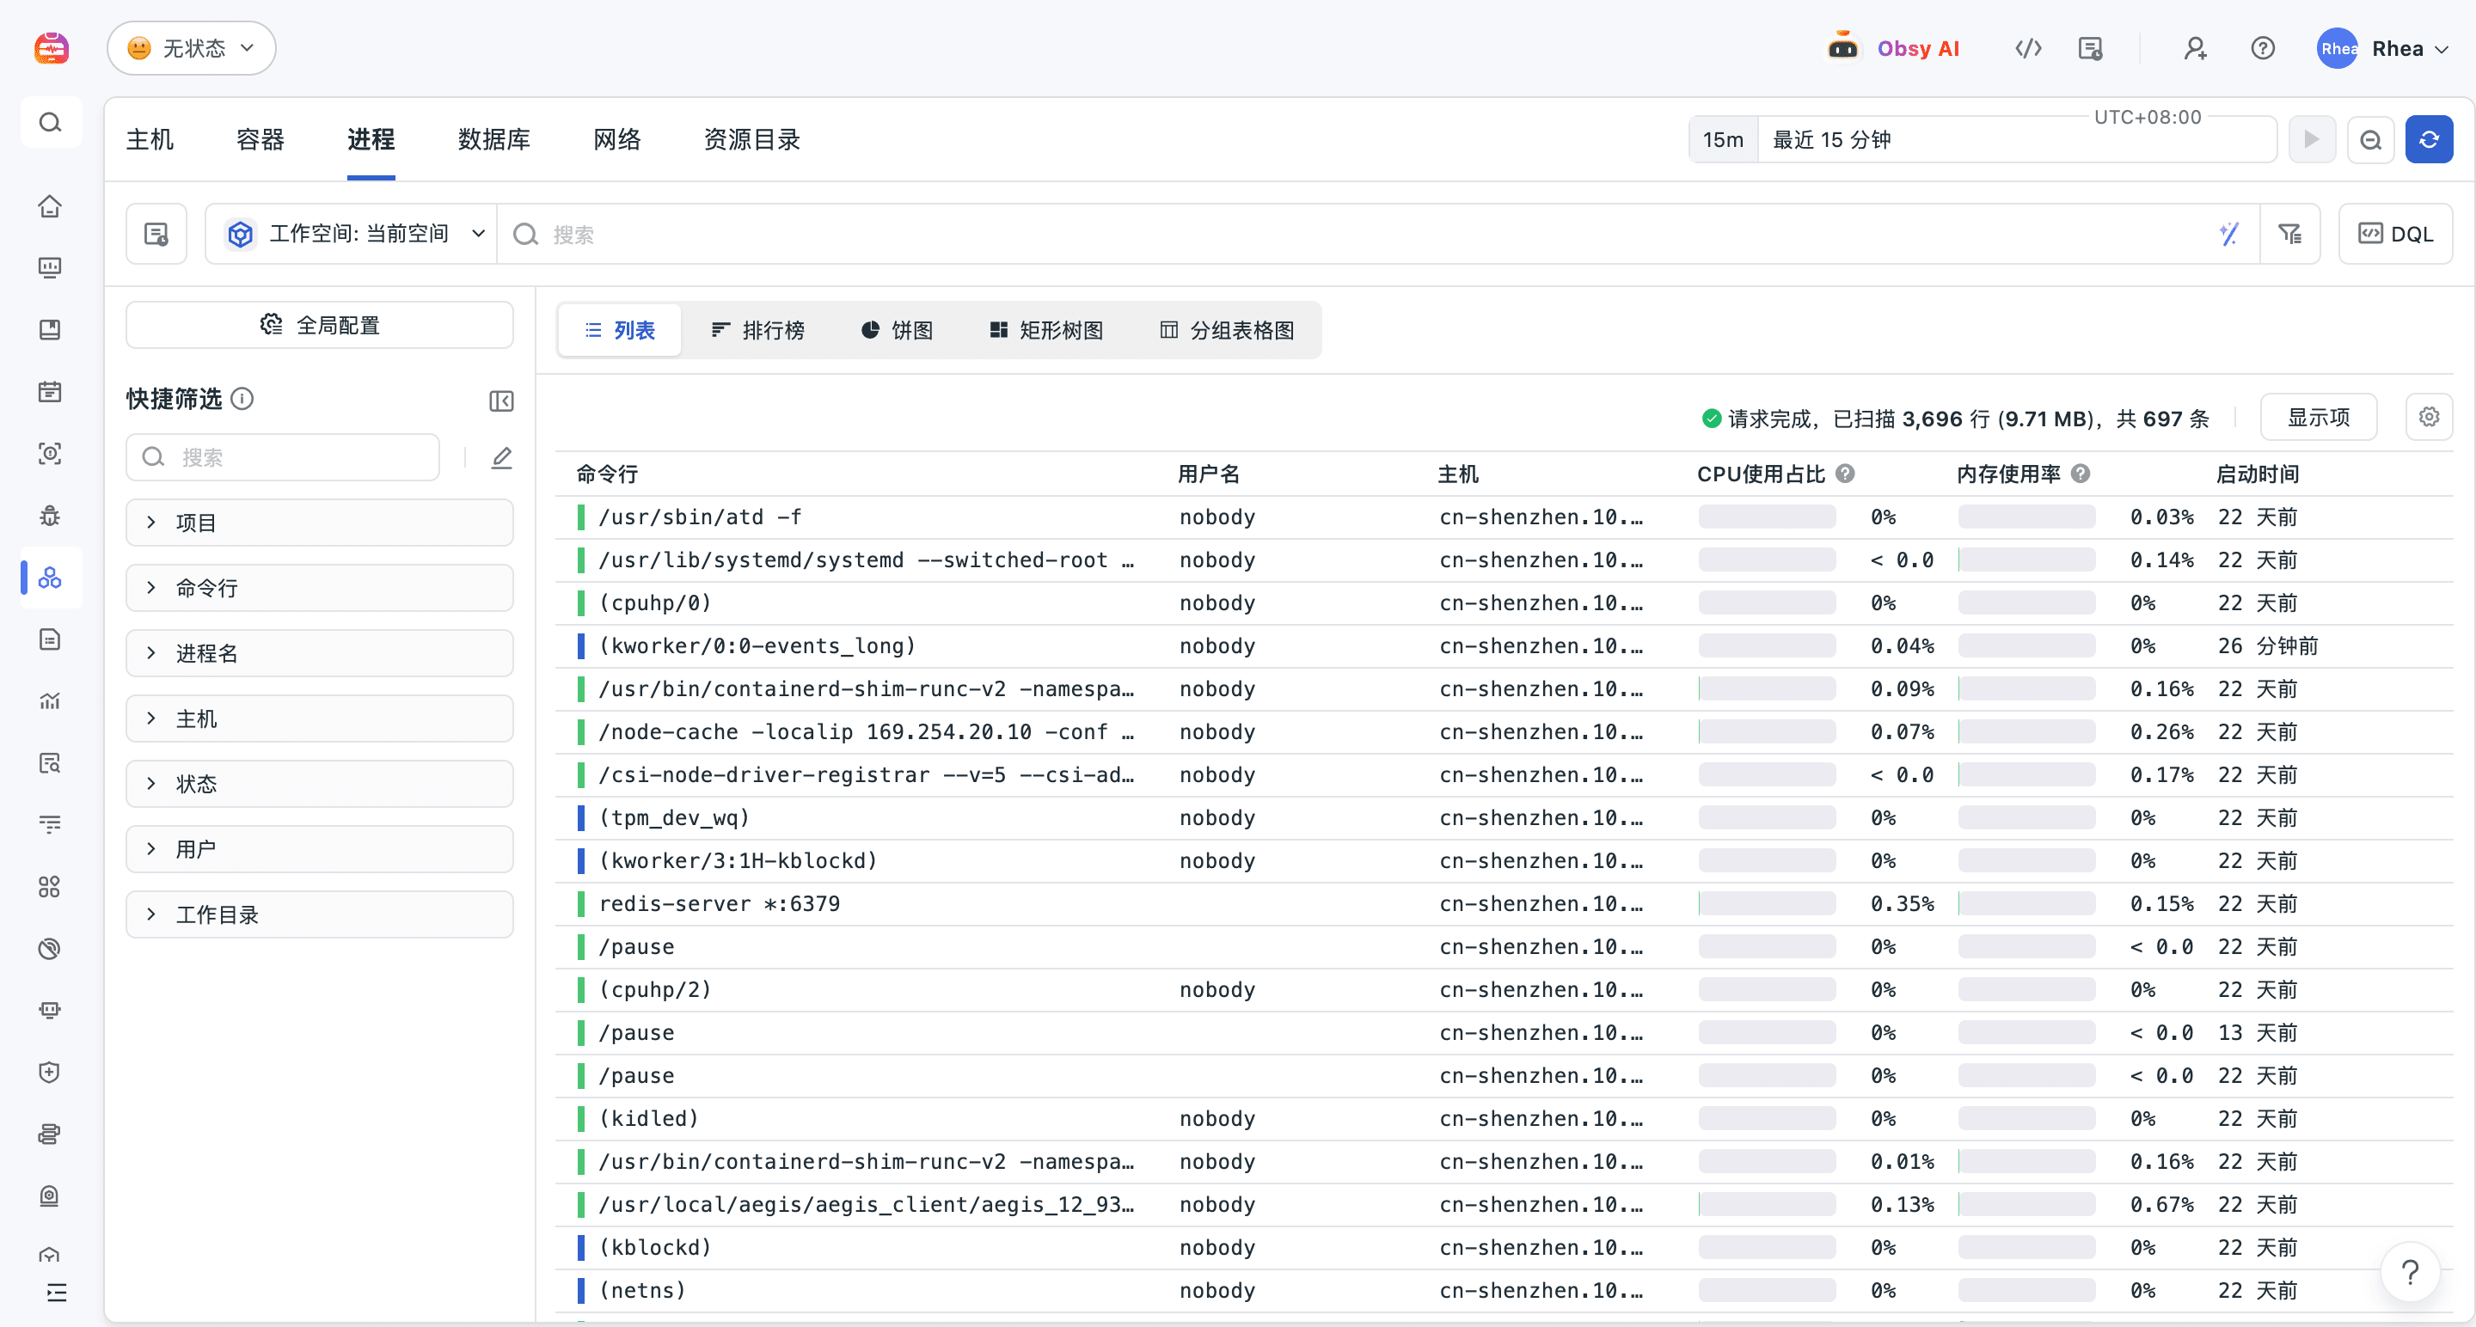Open the help question mark in header

pyautogui.click(x=2263, y=48)
